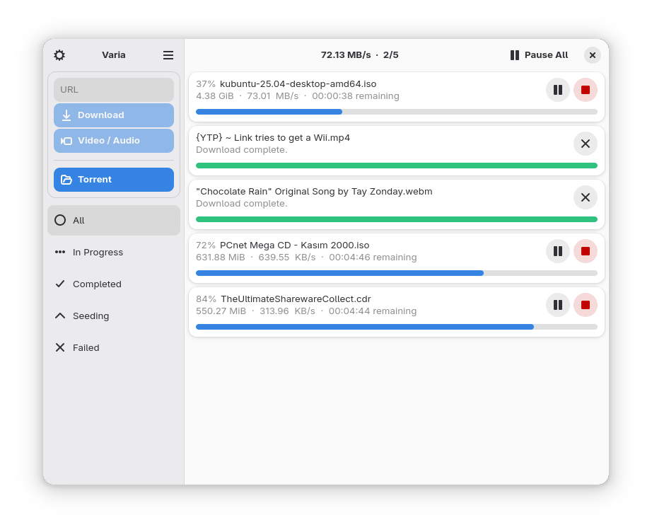
Task: Stop the PCnet Mega CD download
Action: tap(586, 251)
